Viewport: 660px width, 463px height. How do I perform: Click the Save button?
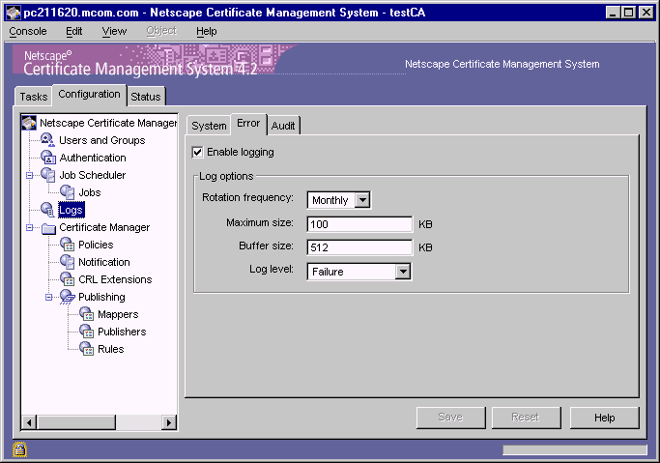(x=451, y=418)
